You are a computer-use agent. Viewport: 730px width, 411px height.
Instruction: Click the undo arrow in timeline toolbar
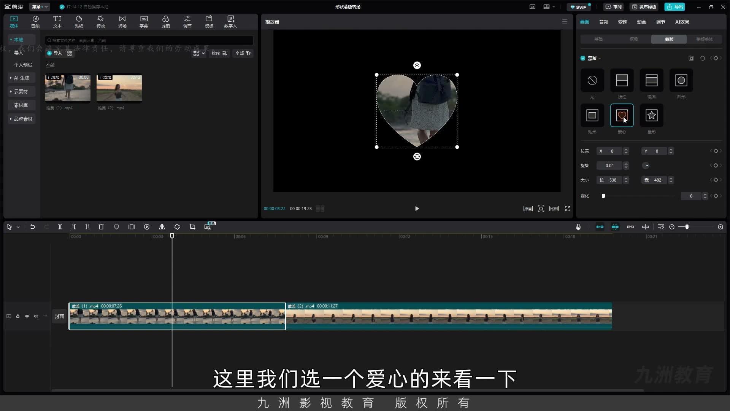[x=33, y=227]
